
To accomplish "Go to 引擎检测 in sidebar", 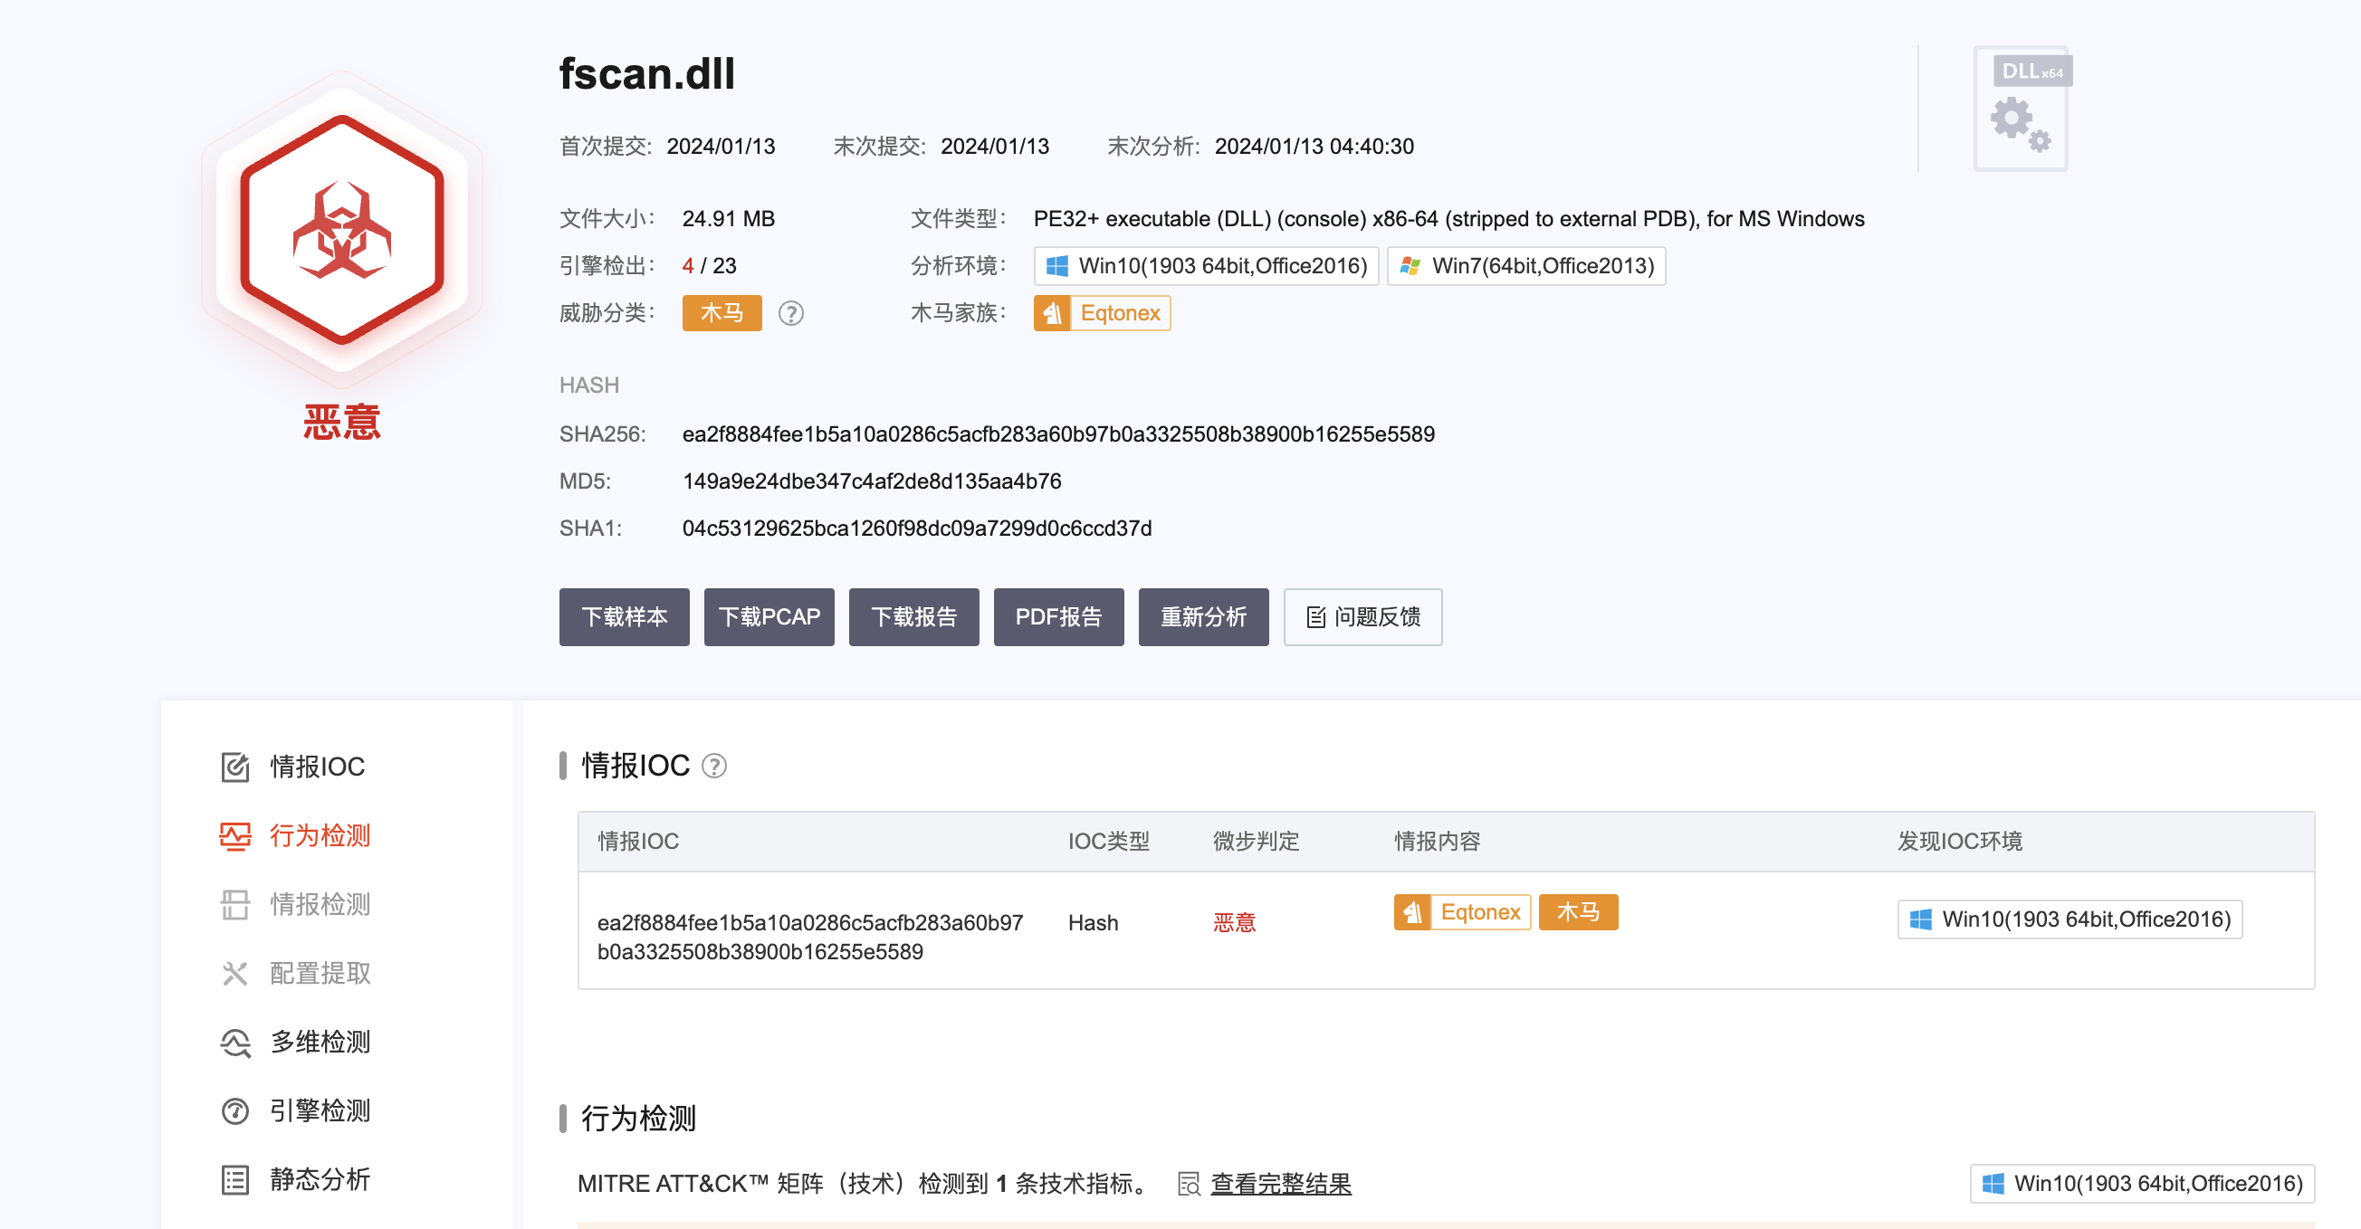I will (x=319, y=1110).
